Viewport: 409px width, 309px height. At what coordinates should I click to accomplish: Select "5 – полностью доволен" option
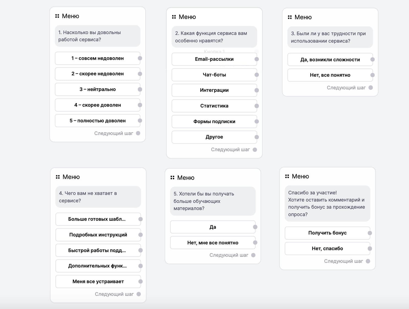[x=98, y=121]
